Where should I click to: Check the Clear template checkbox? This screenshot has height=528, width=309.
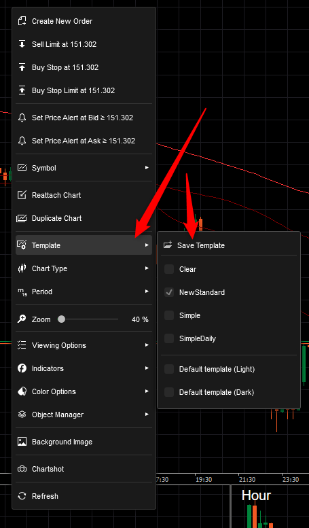169,269
